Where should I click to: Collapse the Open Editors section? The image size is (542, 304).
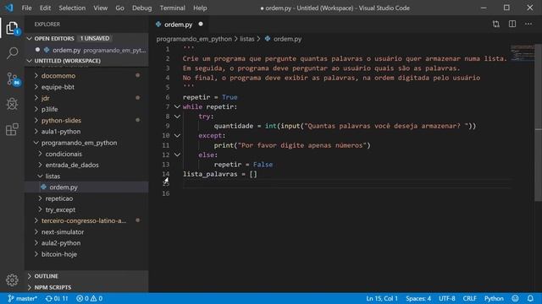[x=30, y=39]
